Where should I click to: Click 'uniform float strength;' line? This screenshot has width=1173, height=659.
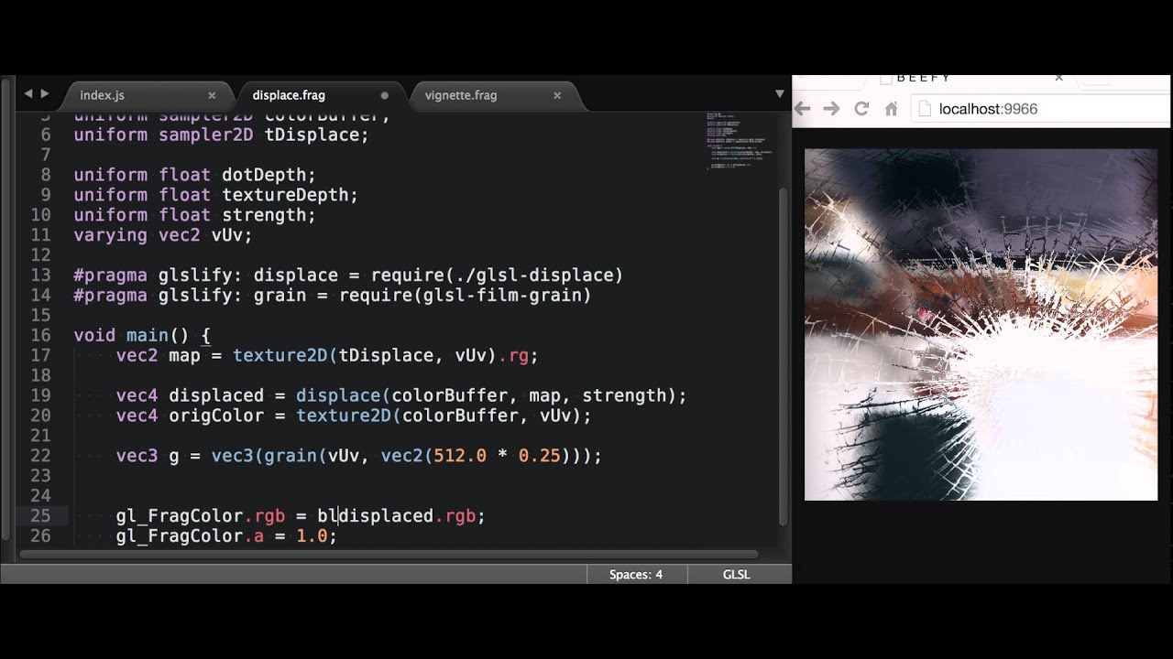click(194, 215)
